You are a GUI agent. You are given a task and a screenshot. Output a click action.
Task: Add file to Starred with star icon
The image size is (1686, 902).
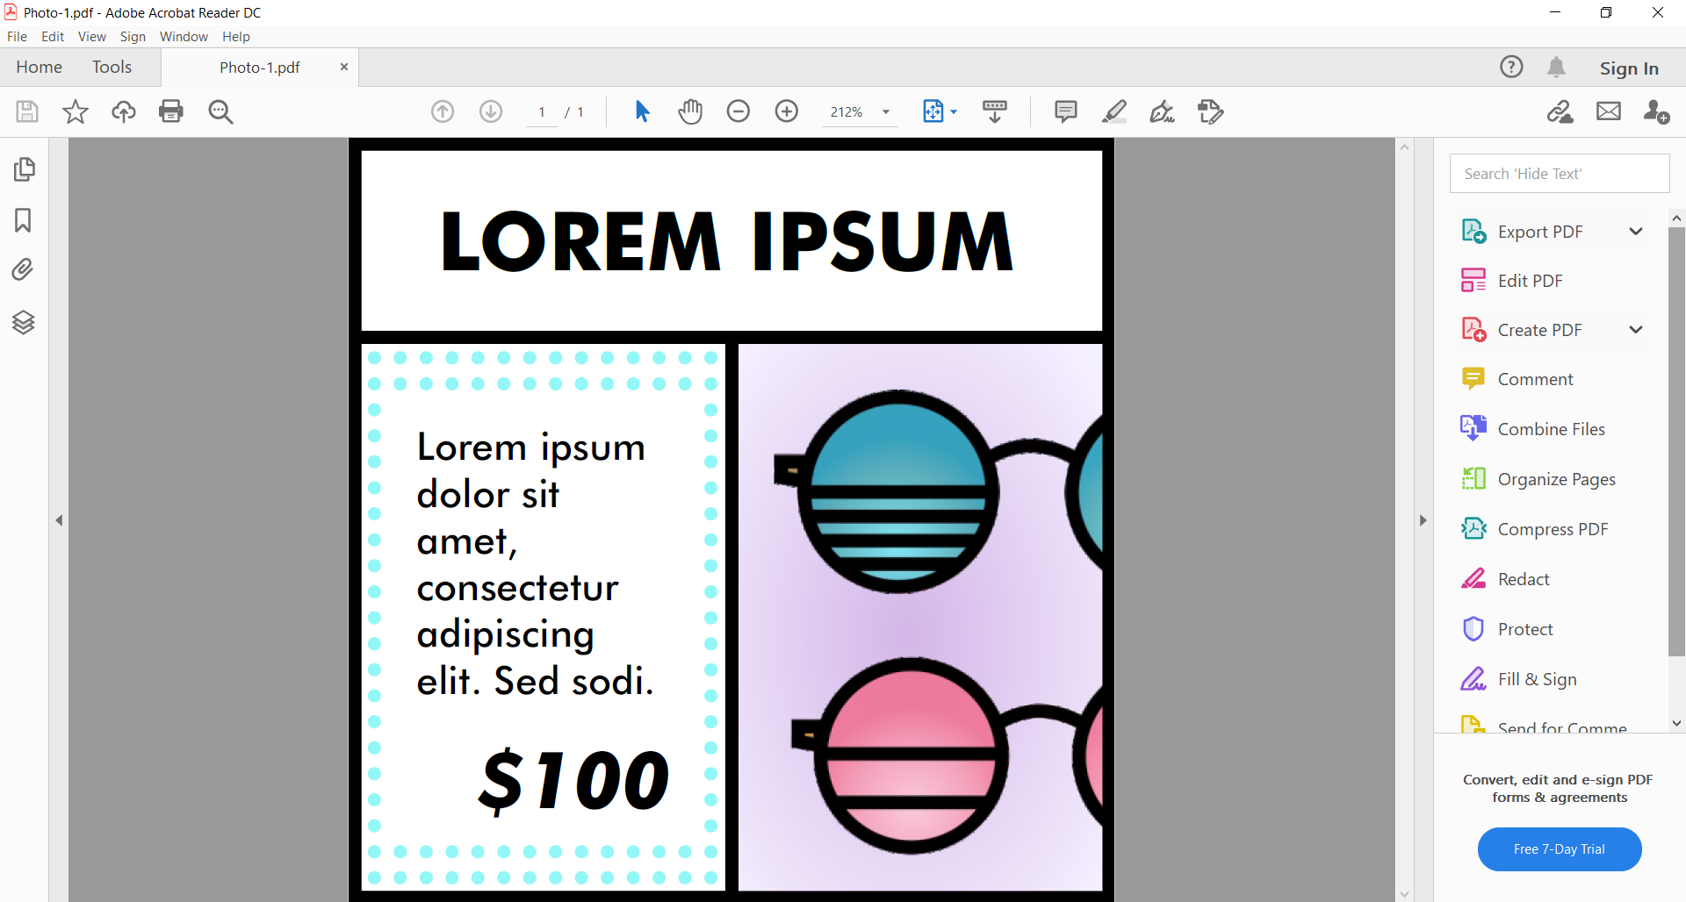(x=76, y=111)
